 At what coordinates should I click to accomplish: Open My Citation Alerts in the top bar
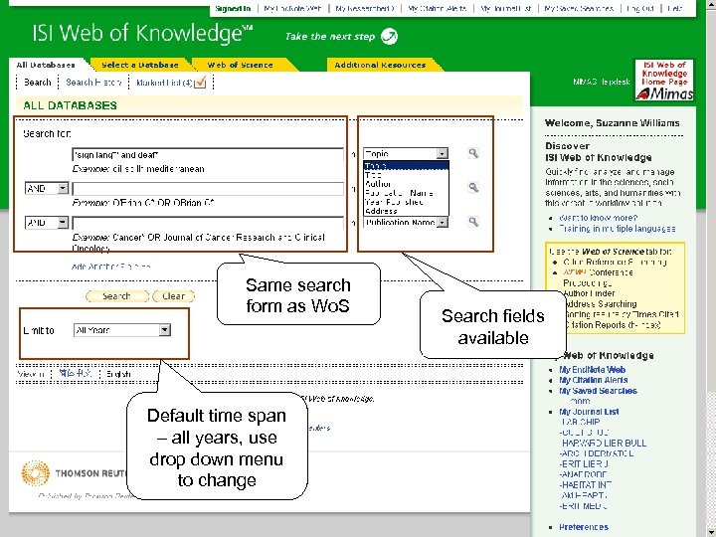(438, 9)
